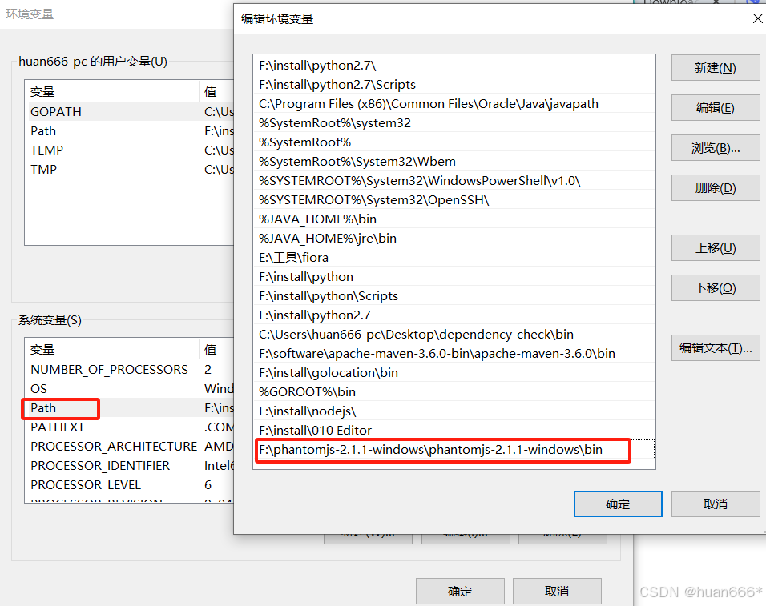Select F:\install\nodejs\ entry
Image resolution: width=766 pixels, height=606 pixels.
pyautogui.click(x=454, y=411)
